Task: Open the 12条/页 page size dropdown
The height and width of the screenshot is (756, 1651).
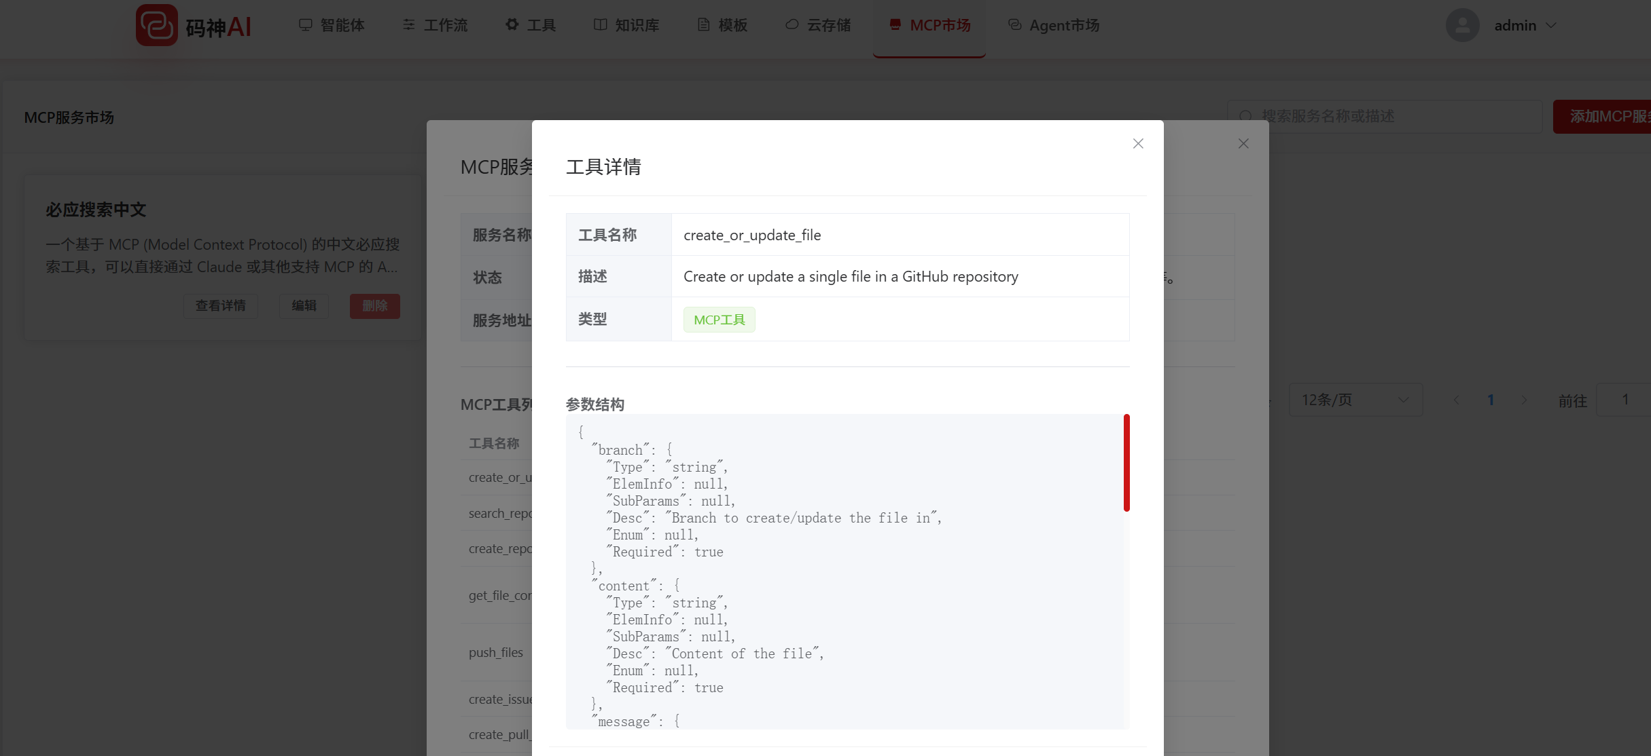Action: click(x=1355, y=400)
